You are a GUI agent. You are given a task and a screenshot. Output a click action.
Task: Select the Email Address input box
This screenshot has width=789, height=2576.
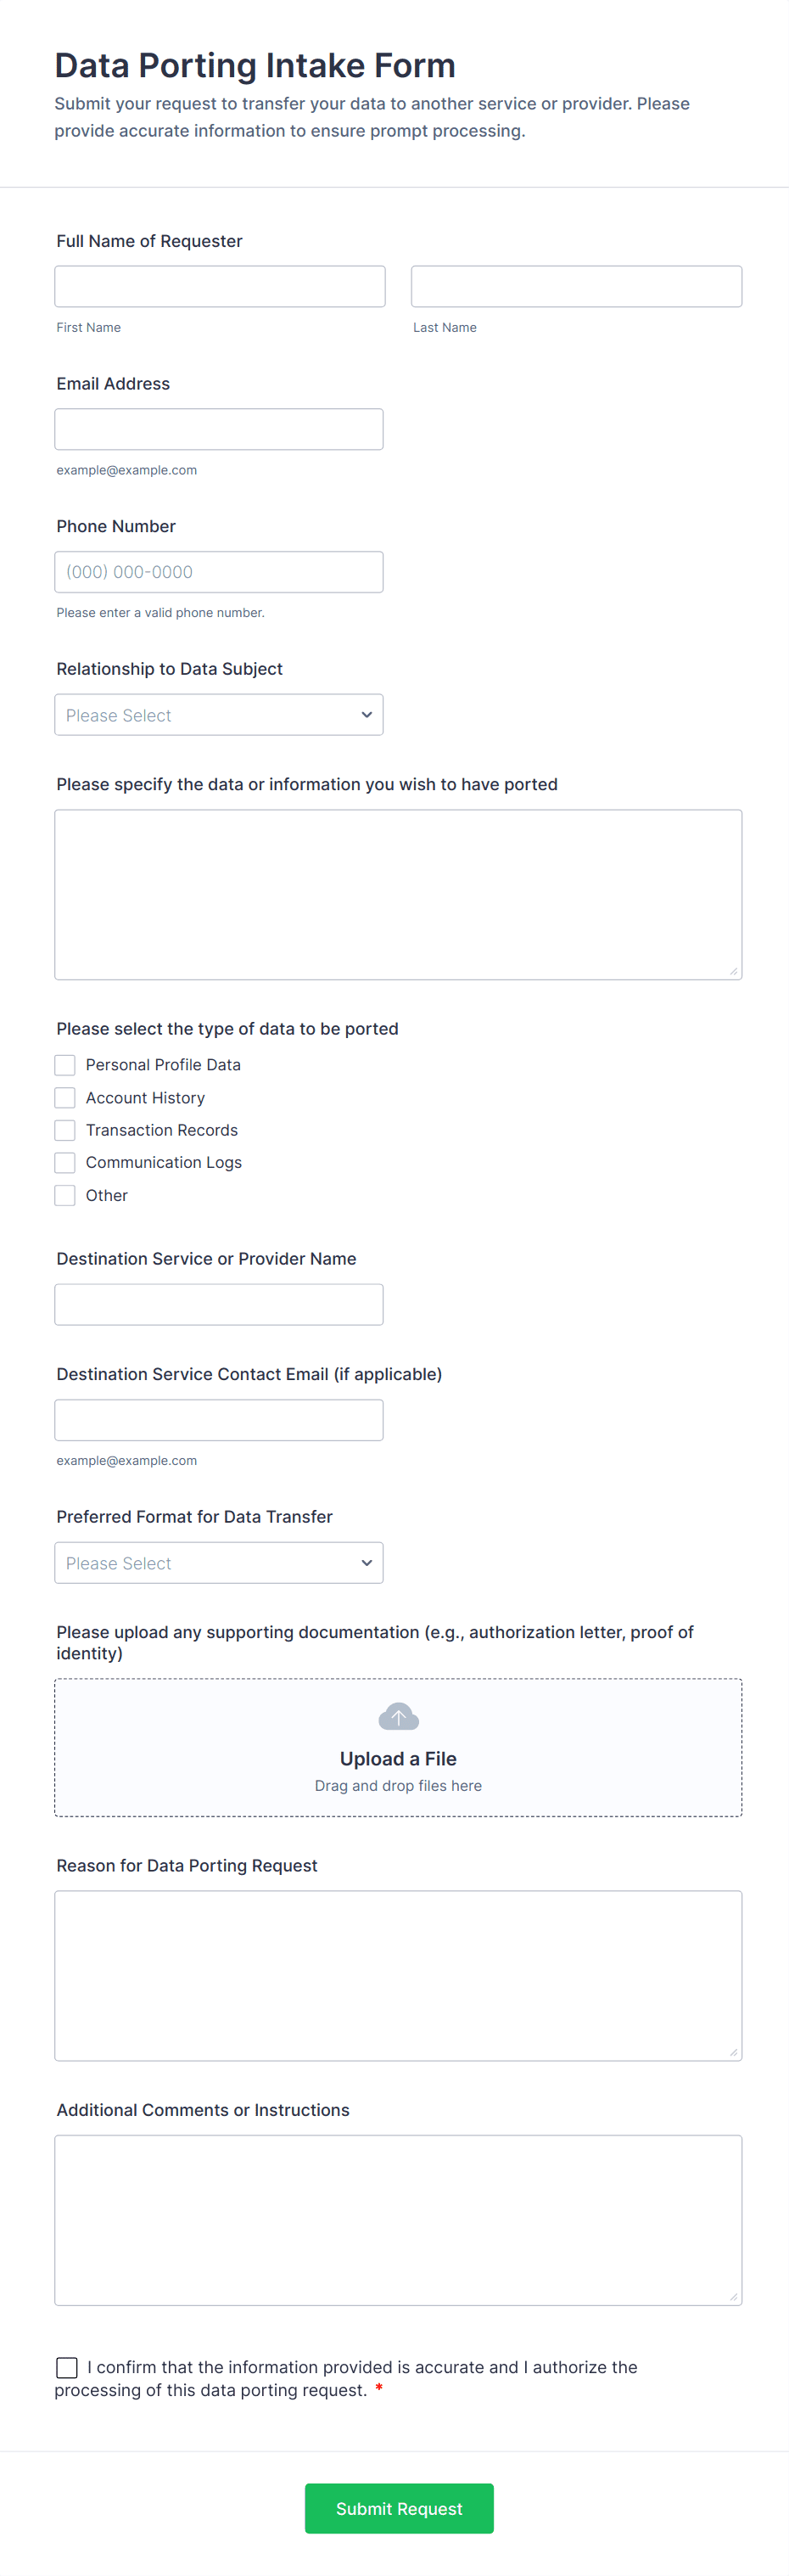tap(219, 430)
